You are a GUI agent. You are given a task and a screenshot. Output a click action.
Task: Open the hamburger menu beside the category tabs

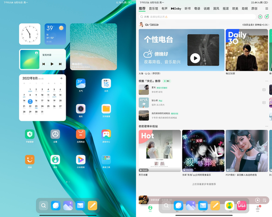[x=267, y=9]
